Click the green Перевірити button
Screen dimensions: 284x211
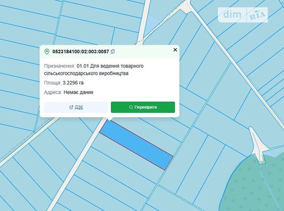(x=143, y=107)
